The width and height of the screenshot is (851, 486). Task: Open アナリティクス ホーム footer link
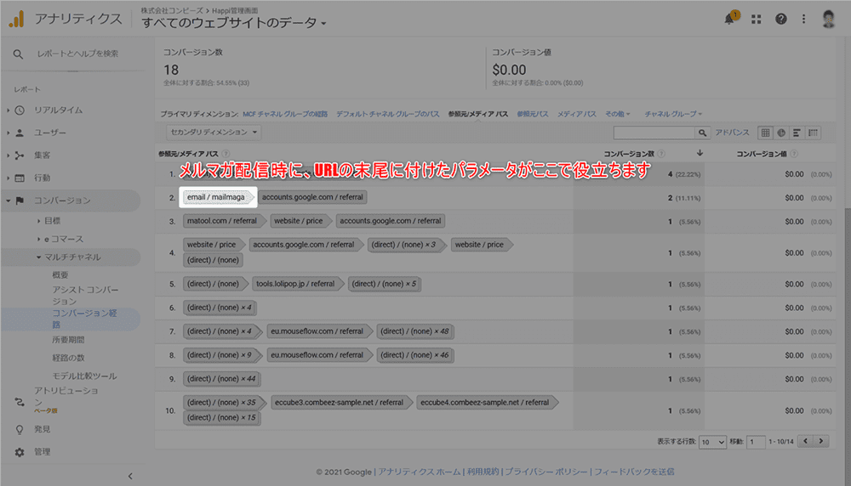(x=419, y=472)
